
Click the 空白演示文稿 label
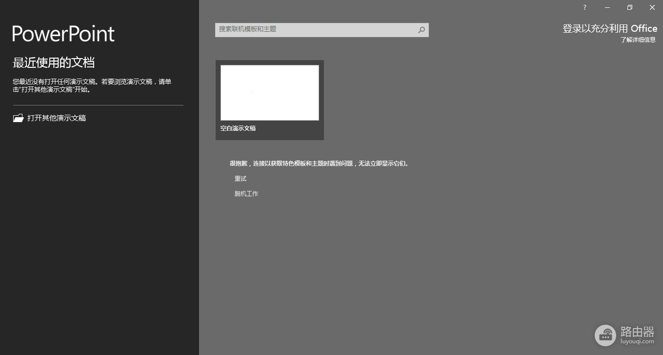coord(238,128)
